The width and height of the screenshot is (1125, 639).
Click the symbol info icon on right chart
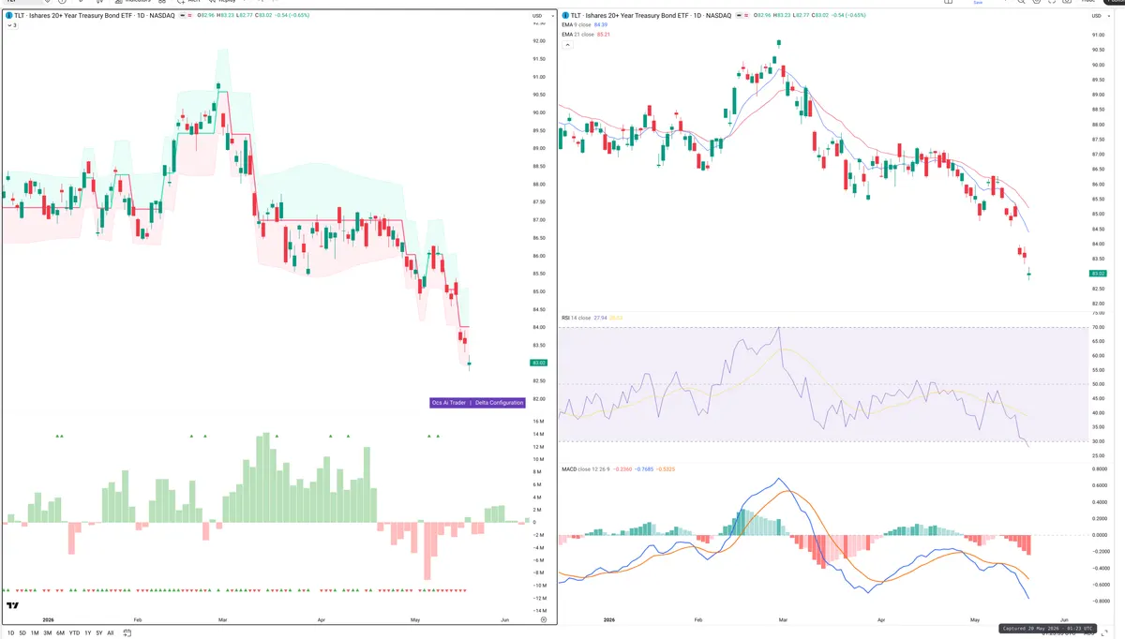click(564, 16)
